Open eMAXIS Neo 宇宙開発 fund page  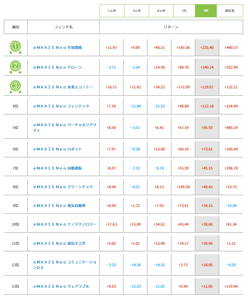(58, 47)
